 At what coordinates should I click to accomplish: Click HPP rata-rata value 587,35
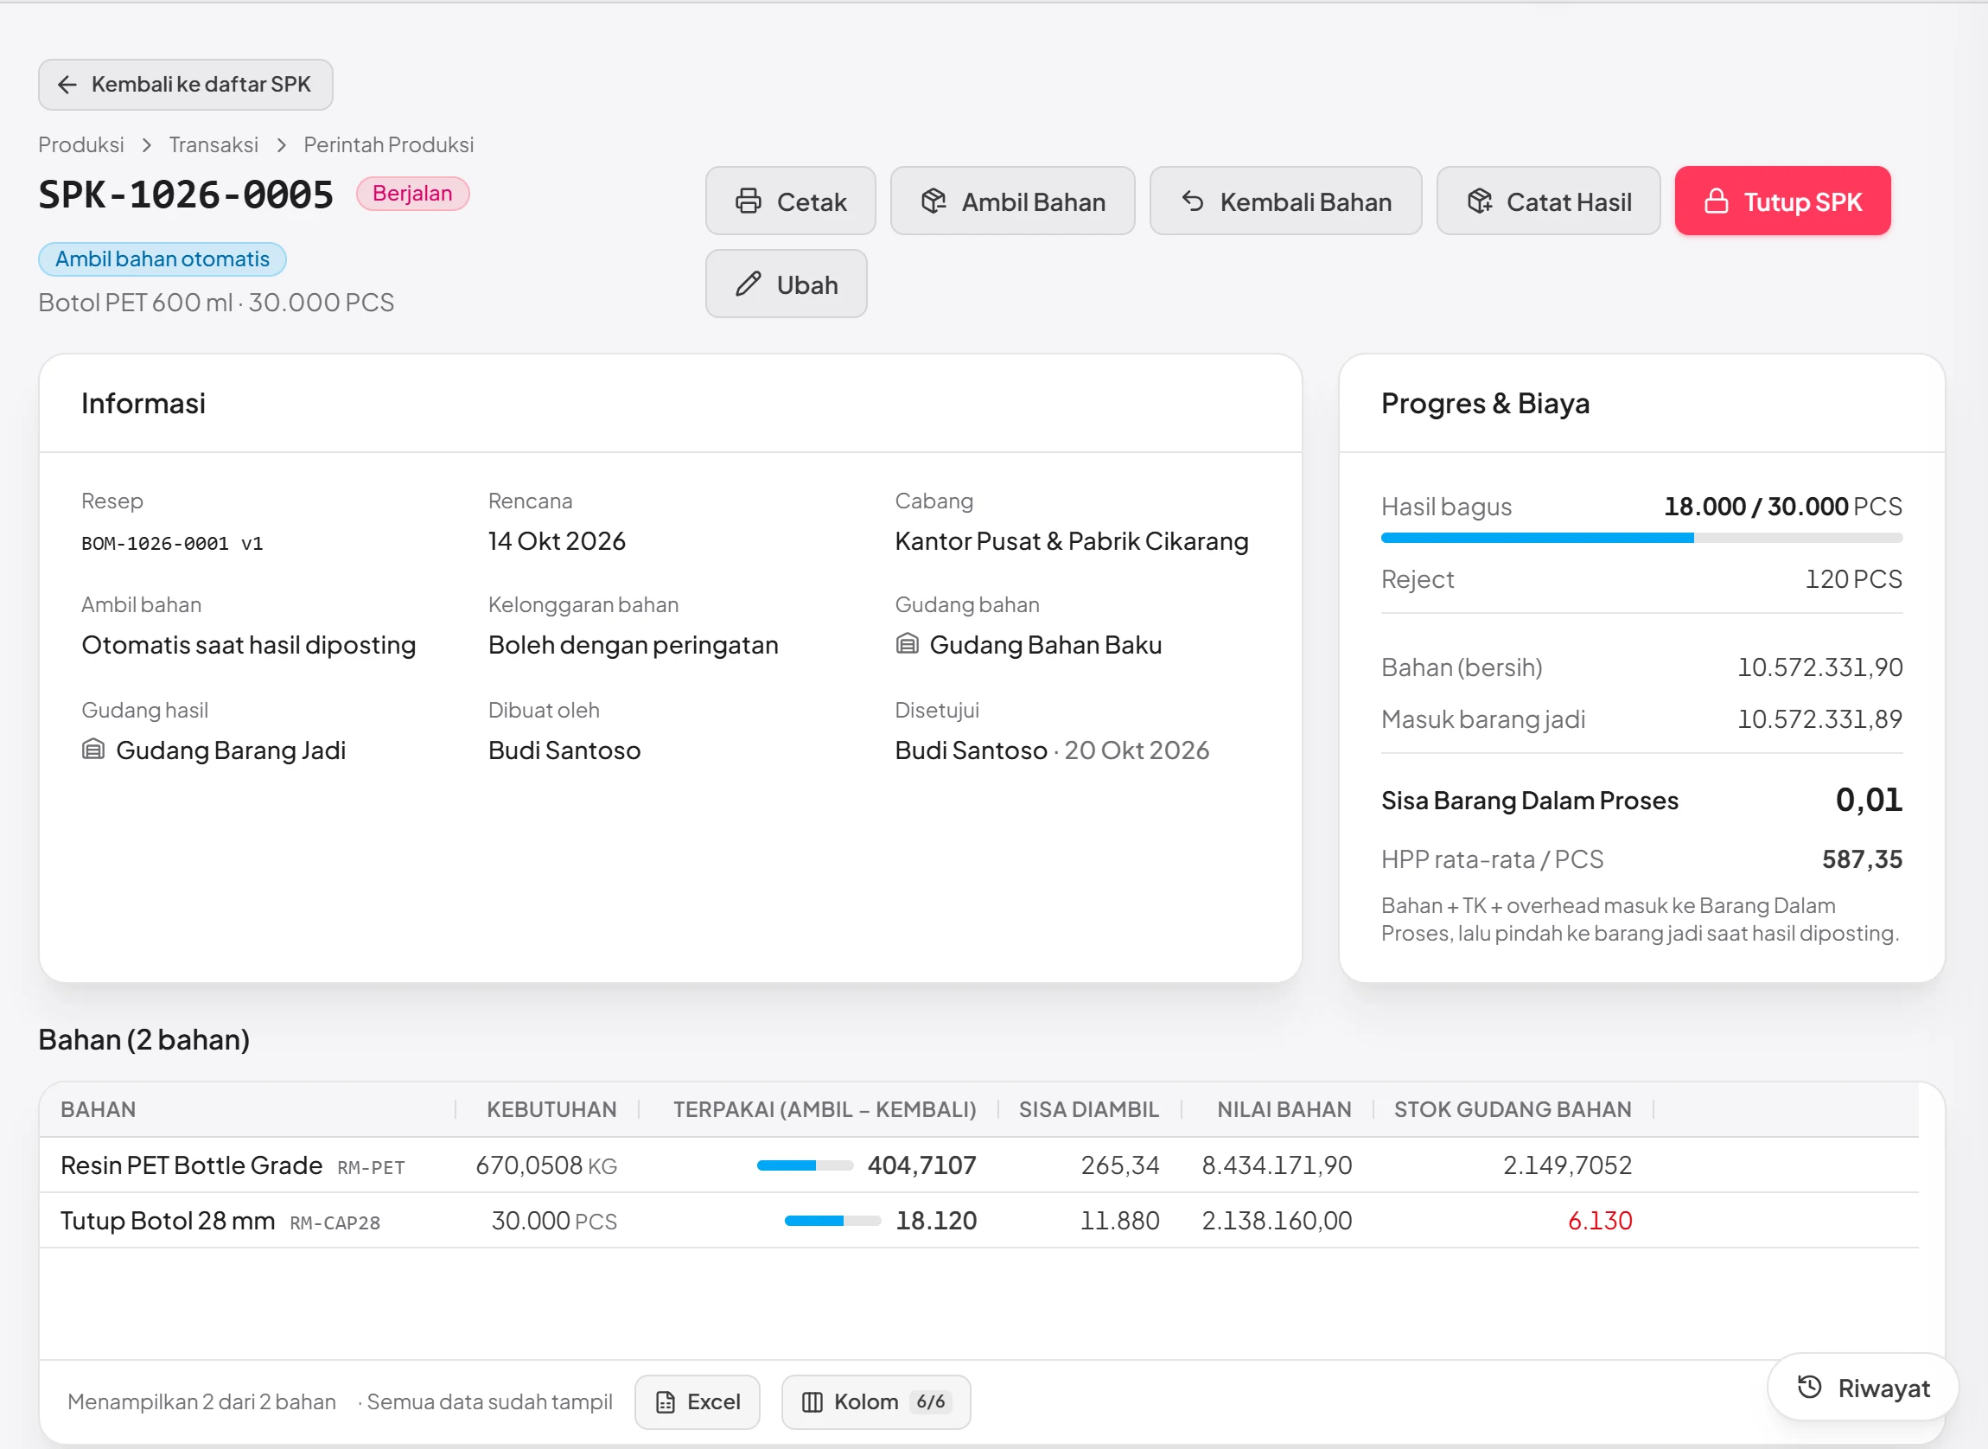click(1862, 859)
